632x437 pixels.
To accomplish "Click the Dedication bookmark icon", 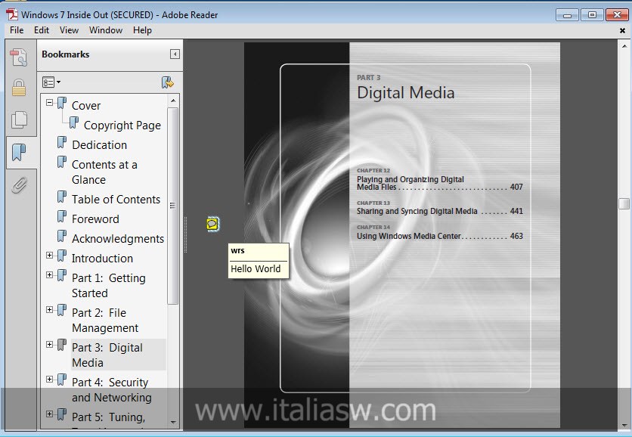I will [62, 142].
